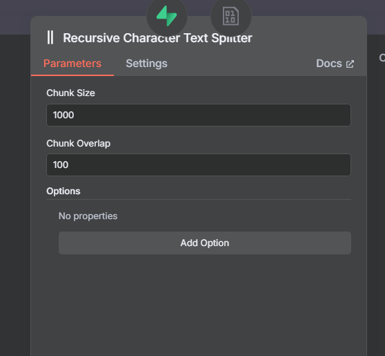
Task: Click the external link arrow beside Docs
Action: pos(350,64)
